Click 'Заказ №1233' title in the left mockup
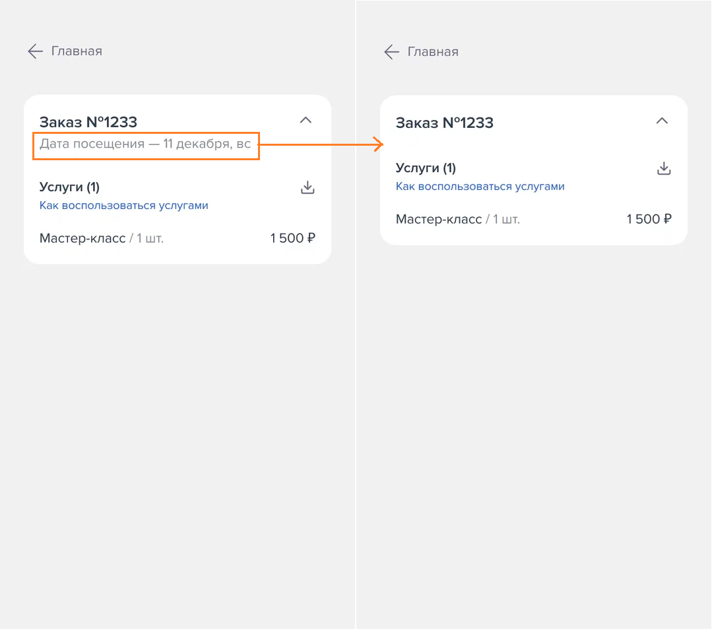The height and width of the screenshot is (629, 714). [88, 122]
